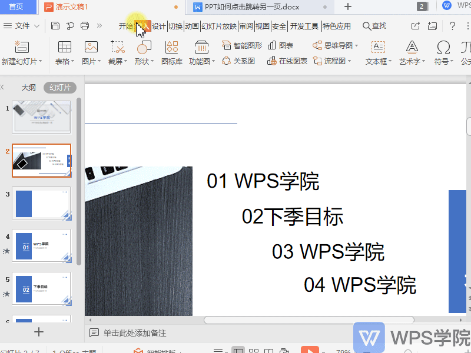Click the 图片 insert icon
Viewport: 471px width, 353px height.
click(91, 47)
